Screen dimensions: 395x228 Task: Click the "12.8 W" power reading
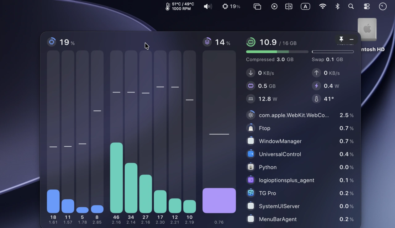tap(268, 99)
